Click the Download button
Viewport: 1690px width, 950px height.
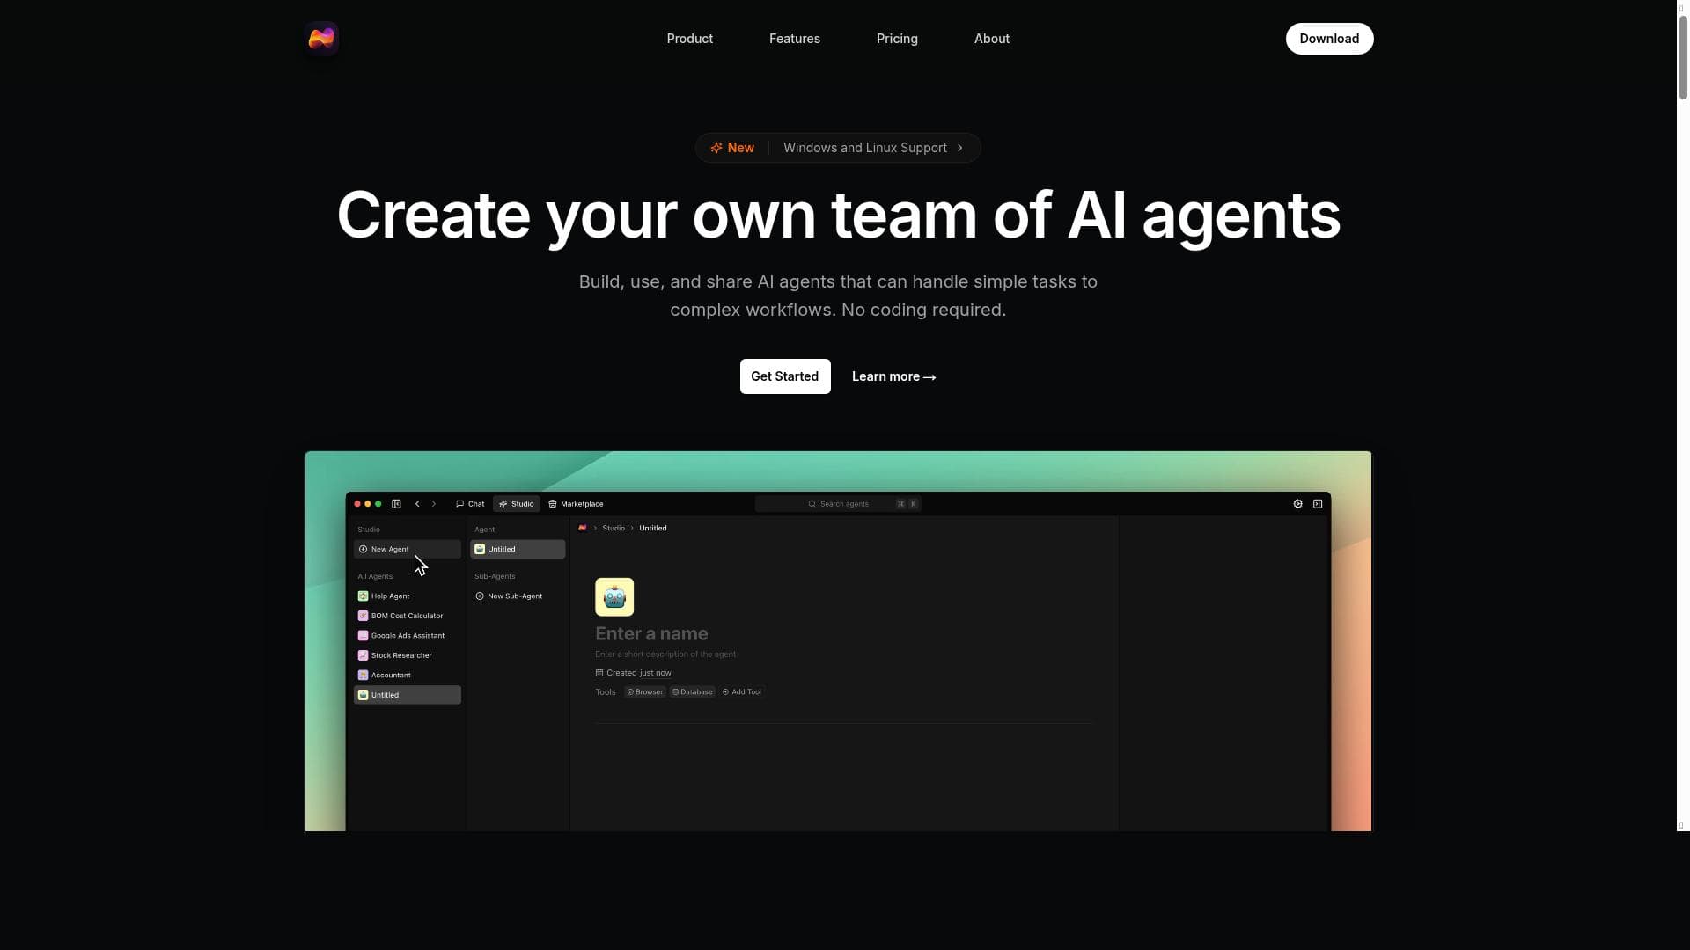pyautogui.click(x=1329, y=39)
